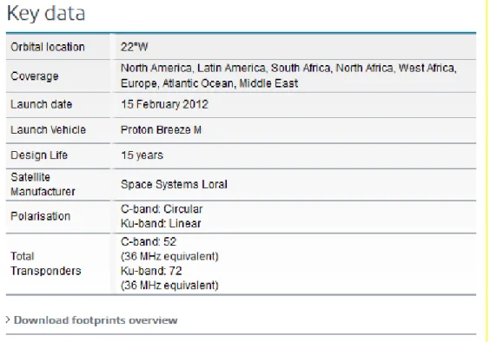Click the Launch Vehicle label
Screen dimensions: 490x342
[48, 130]
